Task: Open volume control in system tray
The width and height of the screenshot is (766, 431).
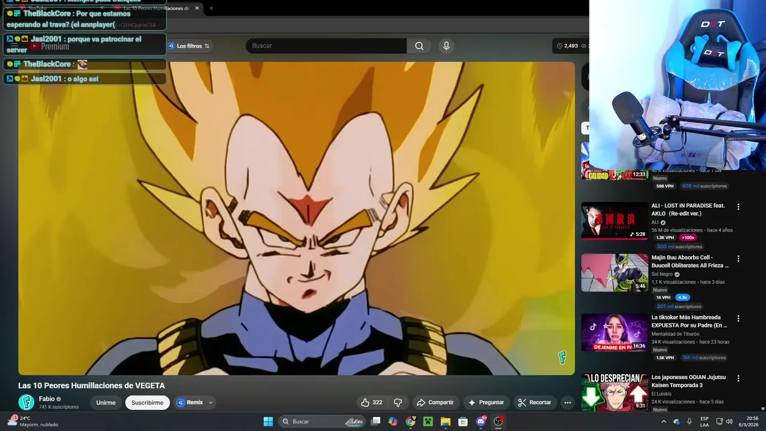Action: tap(729, 421)
